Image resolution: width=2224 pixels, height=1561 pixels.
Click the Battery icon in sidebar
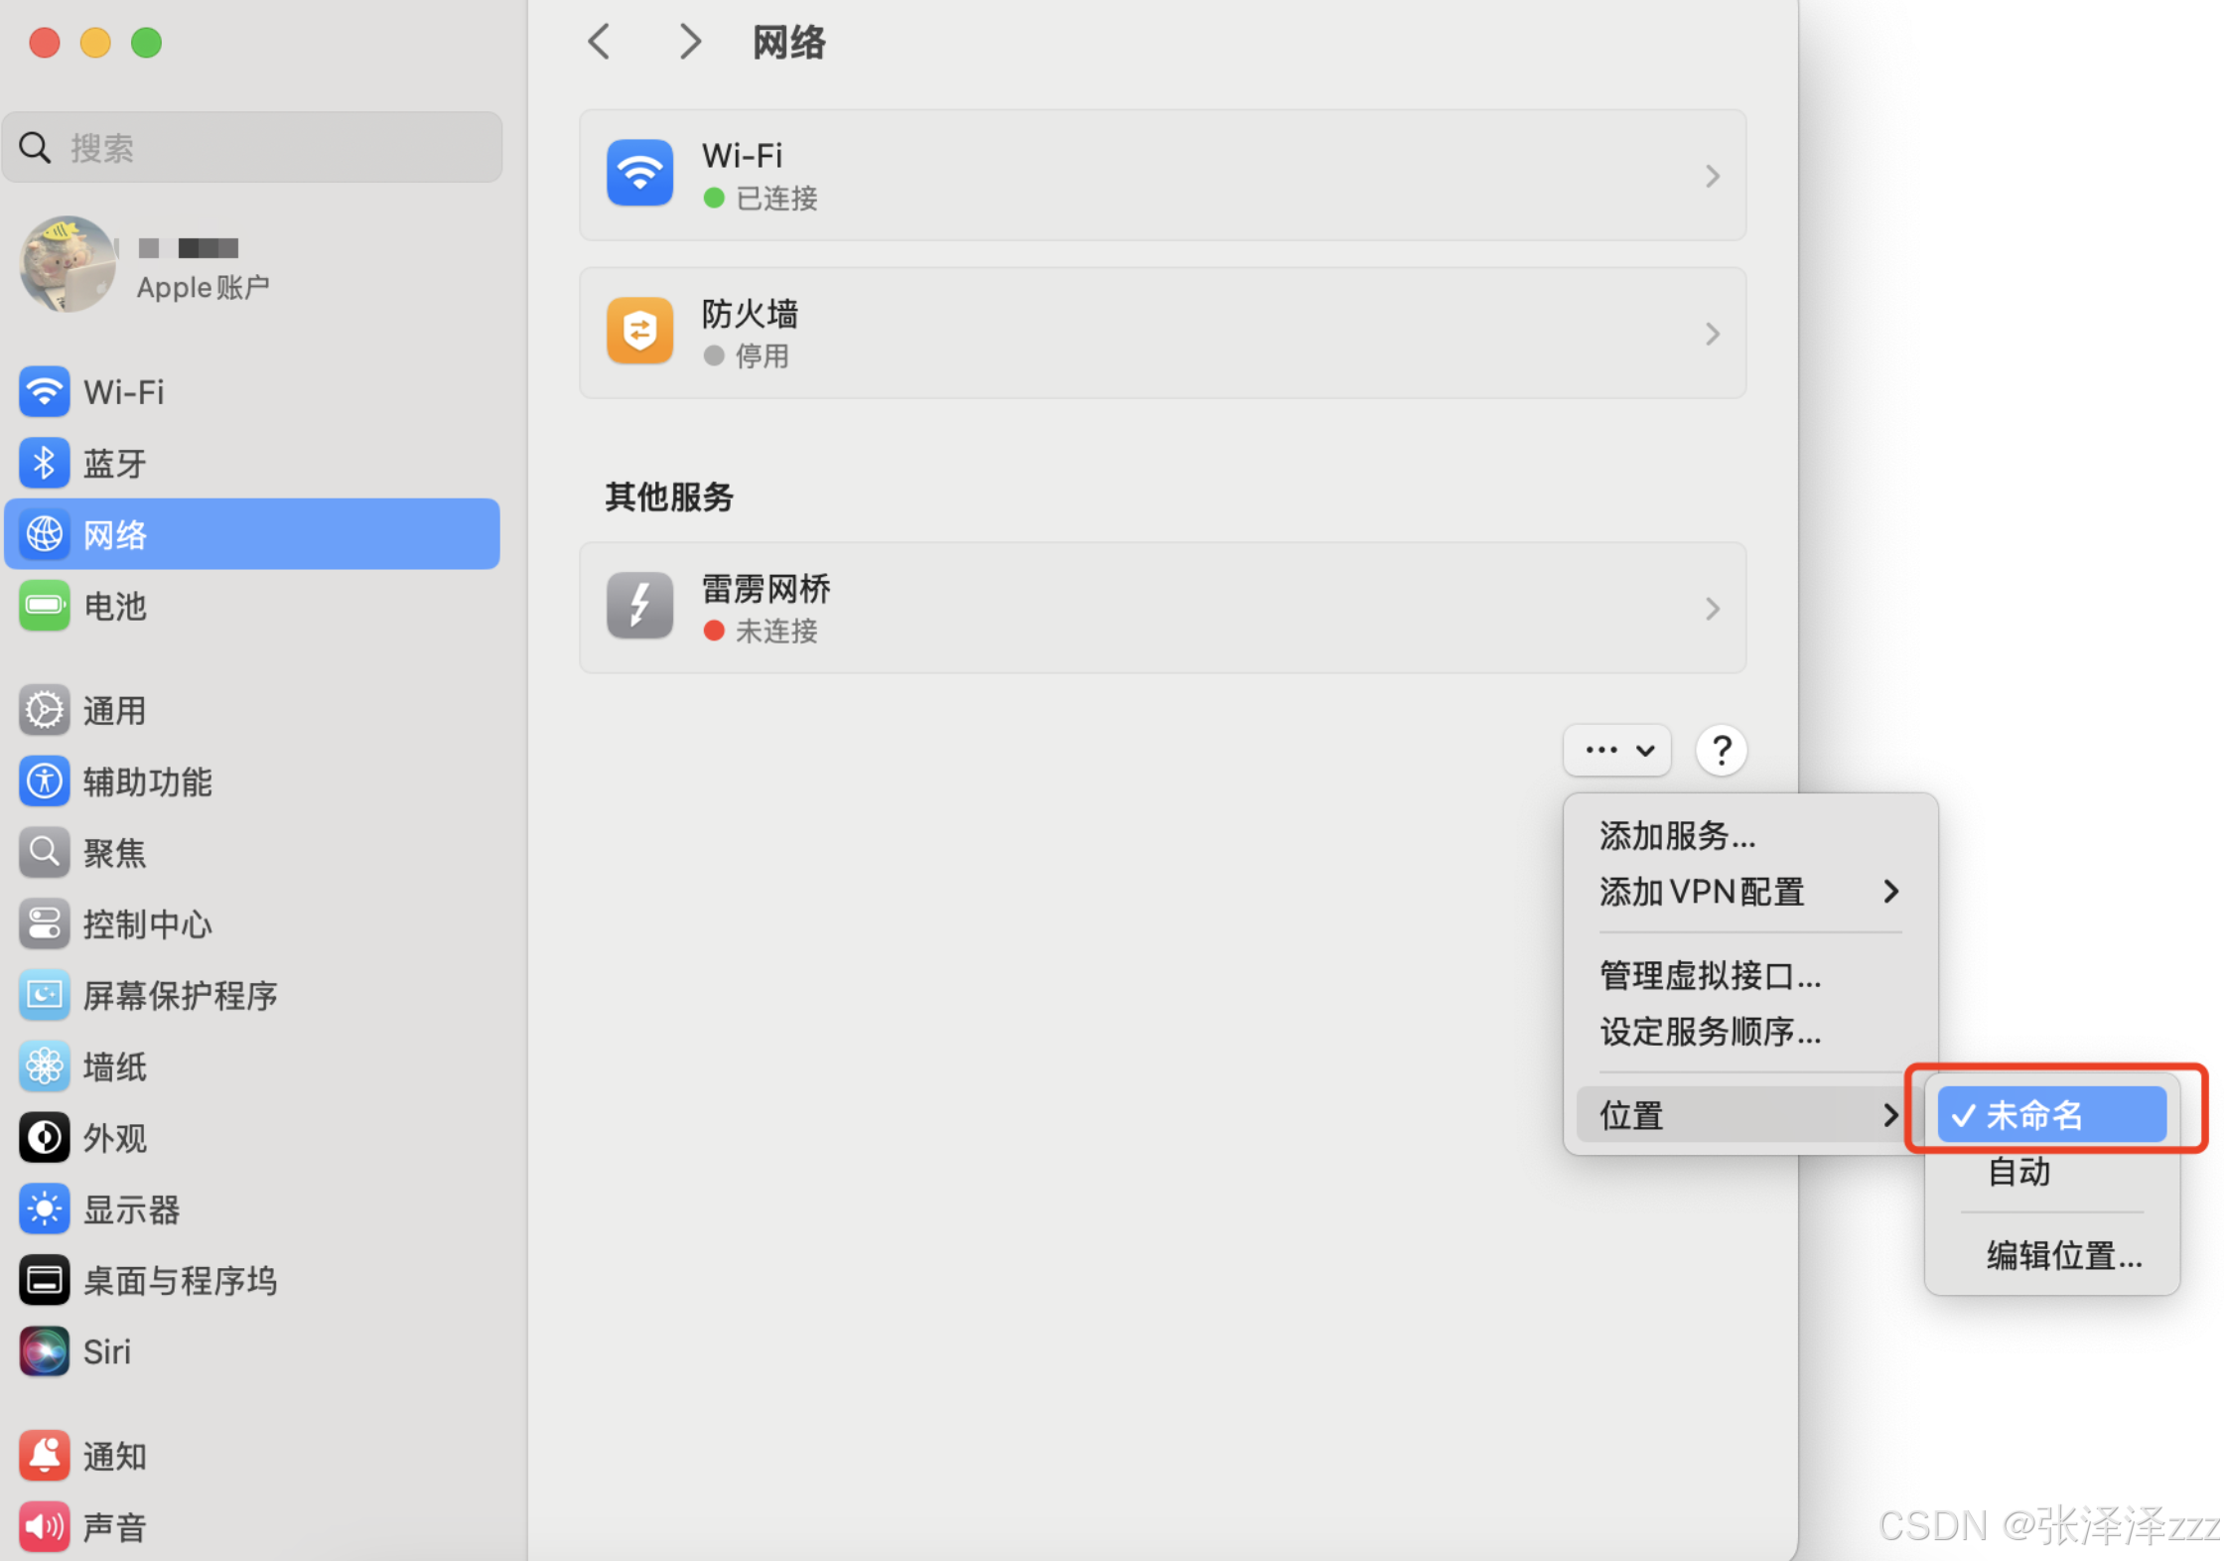[x=44, y=606]
